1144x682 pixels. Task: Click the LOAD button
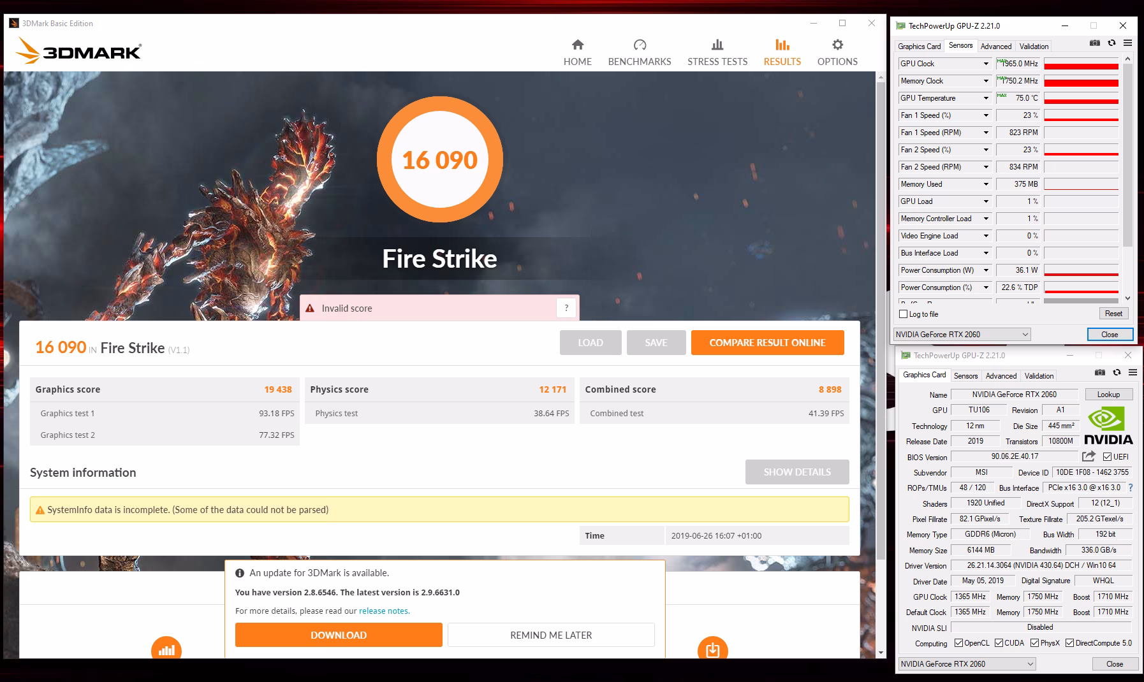click(x=590, y=342)
